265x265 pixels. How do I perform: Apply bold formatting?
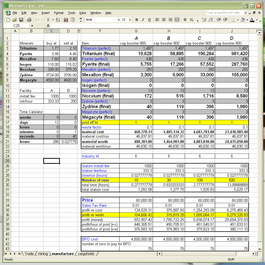(137, 20)
